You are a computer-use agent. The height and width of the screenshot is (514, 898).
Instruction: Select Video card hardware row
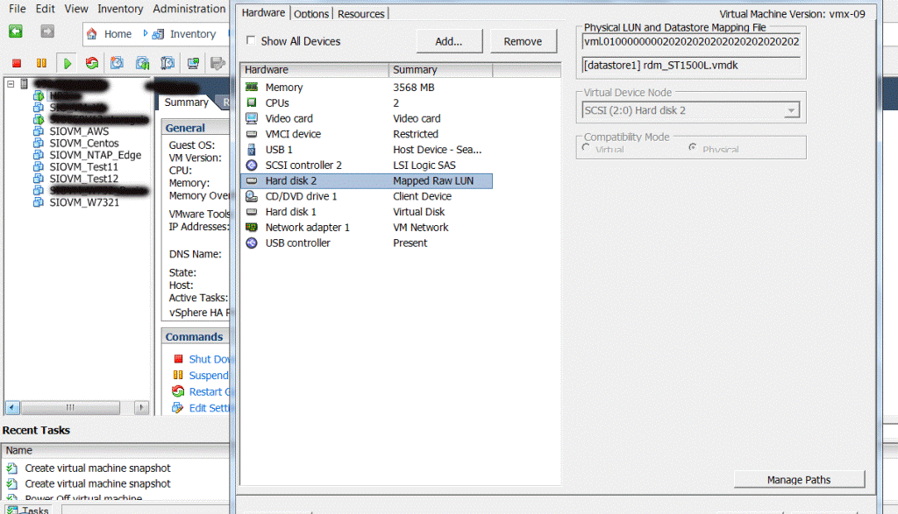pos(366,118)
